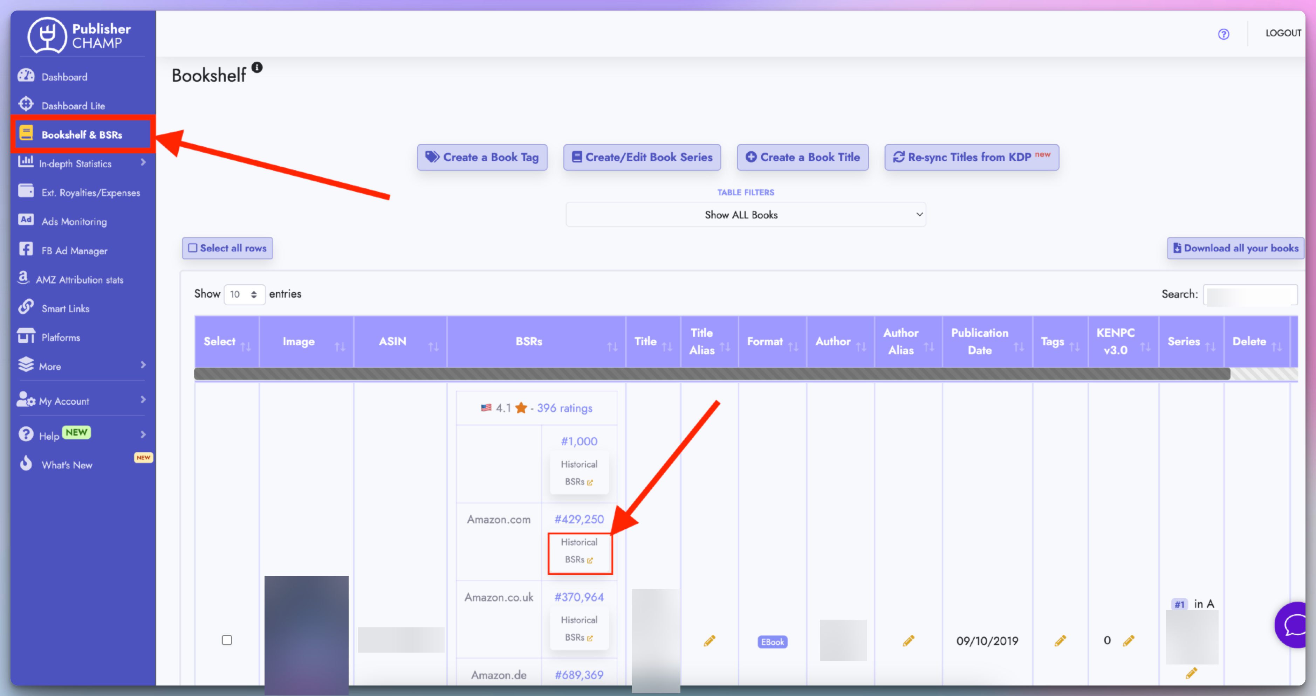Click Create a Book Title button
1316x696 pixels.
click(x=803, y=157)
